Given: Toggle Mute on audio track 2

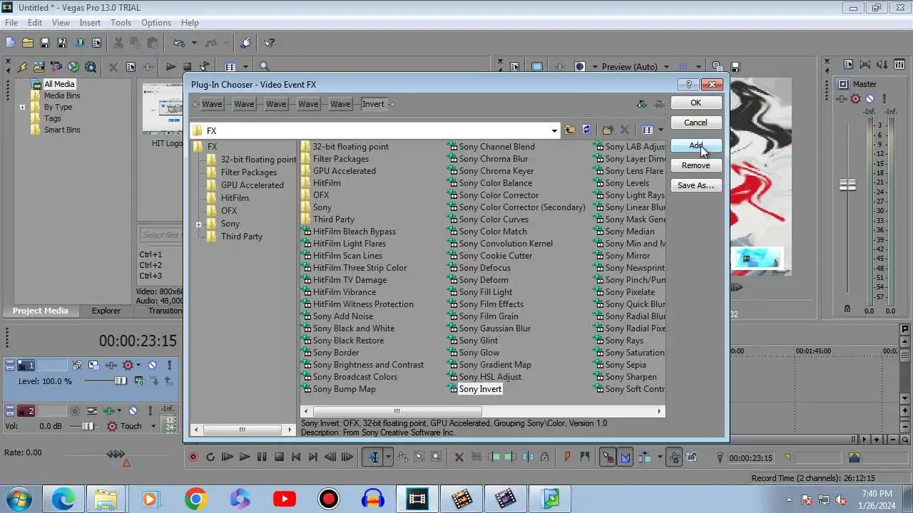Looking at the screenshot, I should click(133, 411).
